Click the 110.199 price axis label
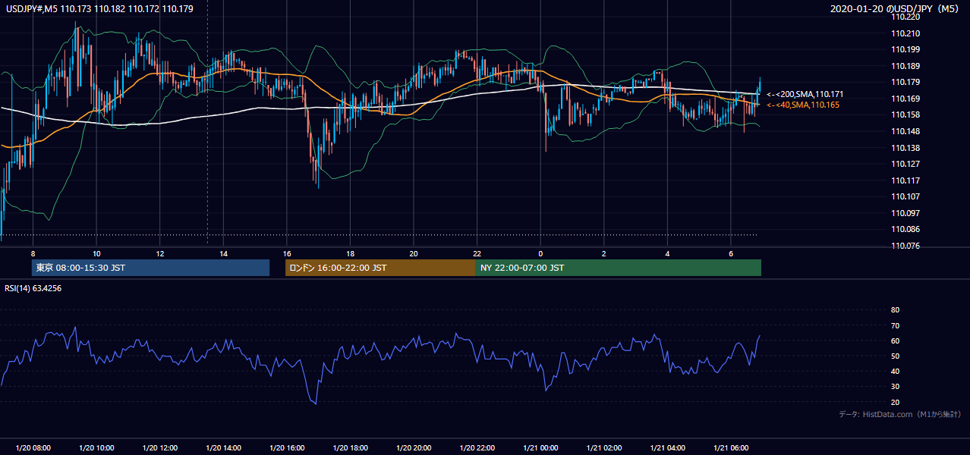The image size is (970, 455). pos(905,49)
